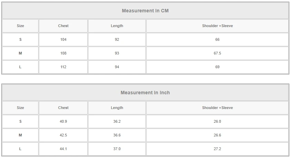Click the length value 93
The image size is (291, 157).
[x=117, y=53]
